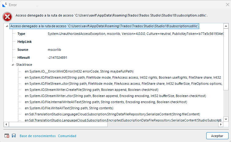Click the save error details floppy icon

tap(14, 136)
